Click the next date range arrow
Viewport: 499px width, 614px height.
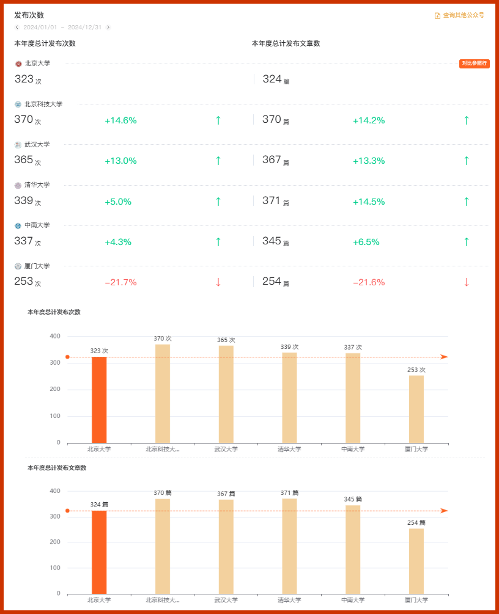(x=108, y=27)
